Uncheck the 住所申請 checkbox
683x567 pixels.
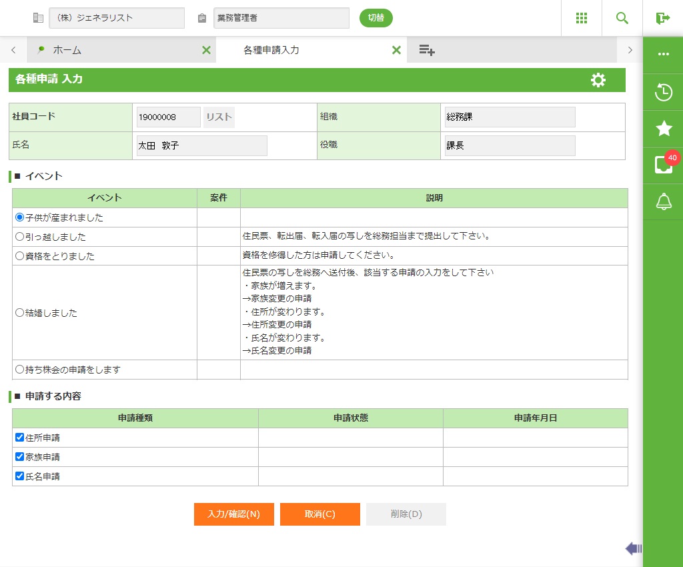coord(19,438)
